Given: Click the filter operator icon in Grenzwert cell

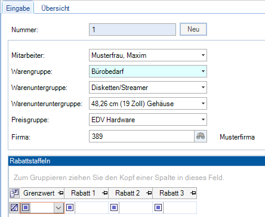Looking at the screenshot, I should coord(26,208).
